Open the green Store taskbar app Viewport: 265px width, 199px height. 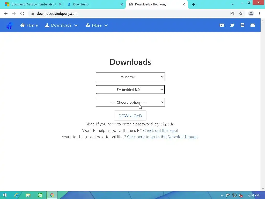40,195
